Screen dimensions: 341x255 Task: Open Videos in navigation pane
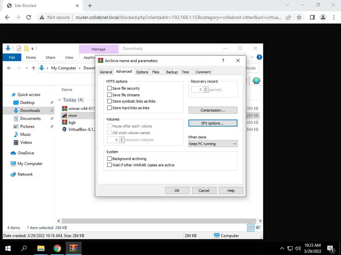click(x=26, y=142)
